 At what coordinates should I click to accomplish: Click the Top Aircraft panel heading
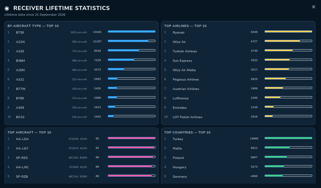(x=29, y=132)
